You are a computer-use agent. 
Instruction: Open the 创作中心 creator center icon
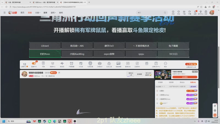pyautogui.click(x=201, y=12)
